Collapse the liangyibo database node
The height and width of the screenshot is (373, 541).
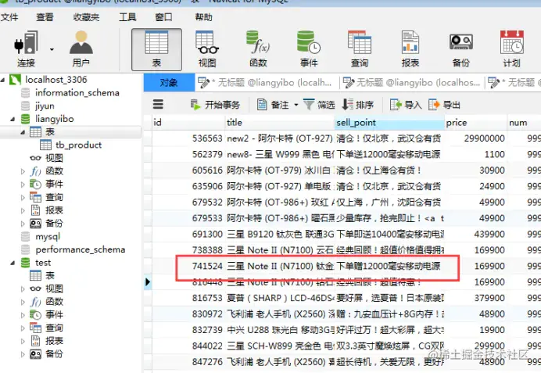tap(13, 120)
